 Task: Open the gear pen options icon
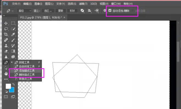104,10
